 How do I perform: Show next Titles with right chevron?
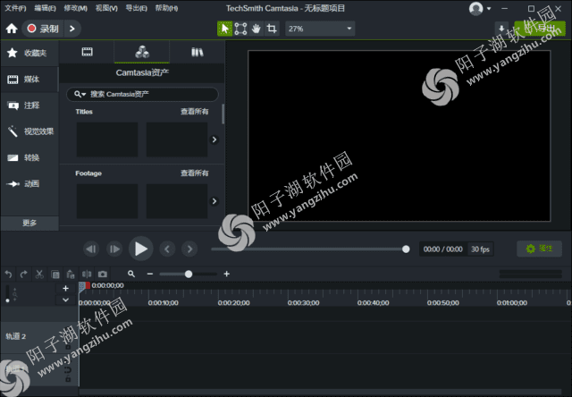click(214, 139)
